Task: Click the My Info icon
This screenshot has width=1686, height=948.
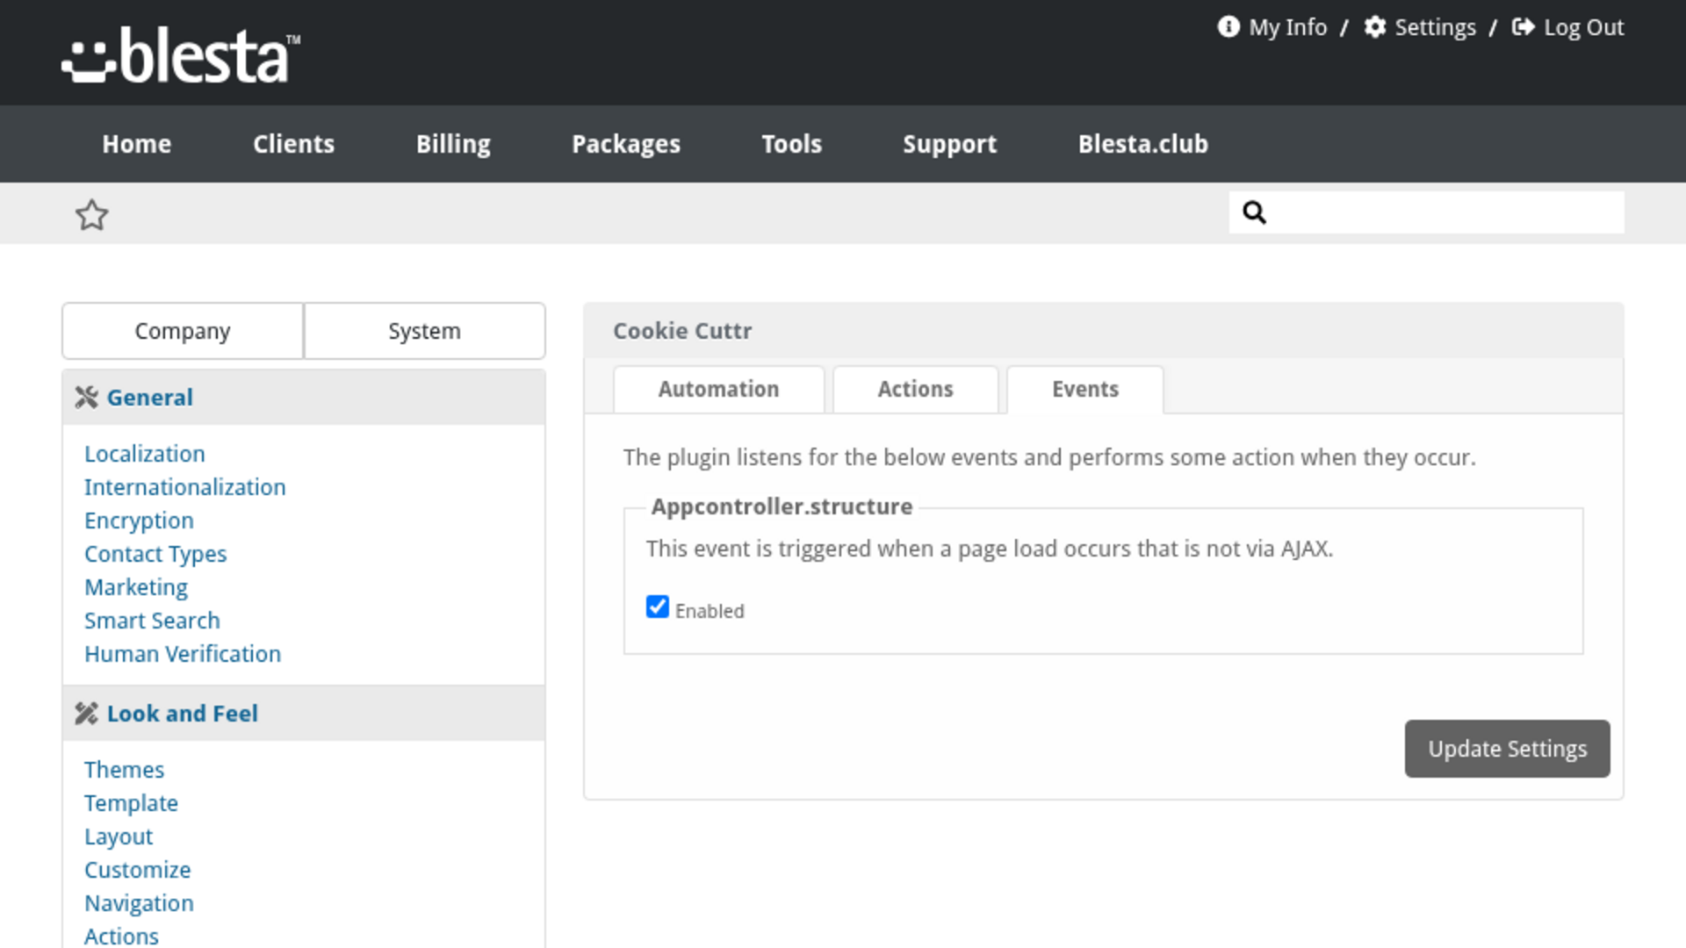Action: [1228, 27]
